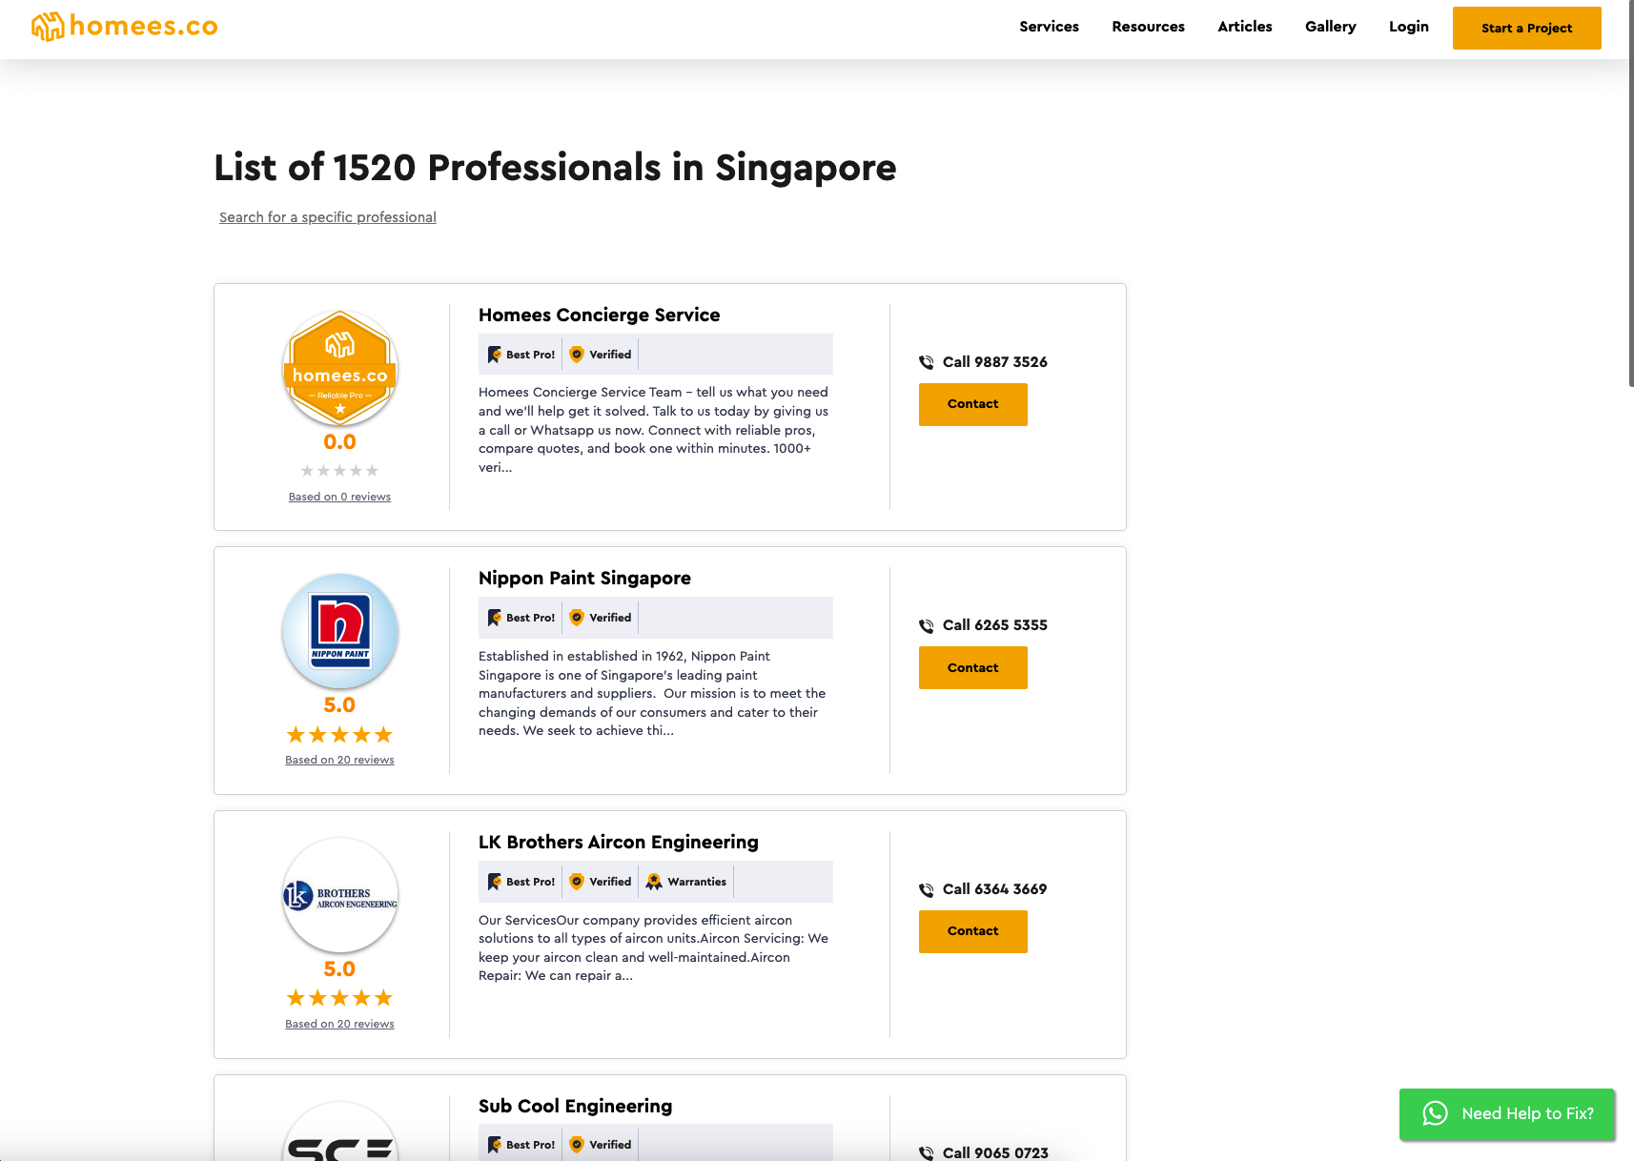Open the Services menu
1634x1161 pixels.
coord(1049,27)
